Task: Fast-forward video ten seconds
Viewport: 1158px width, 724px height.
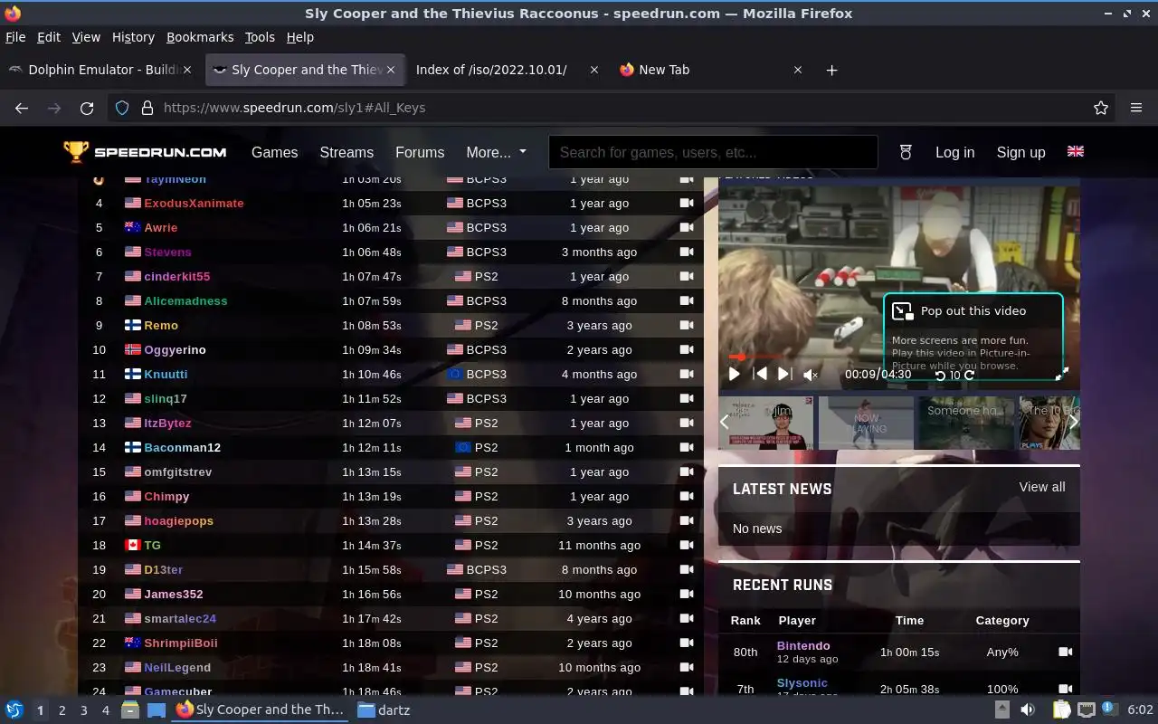Action: 969,375
